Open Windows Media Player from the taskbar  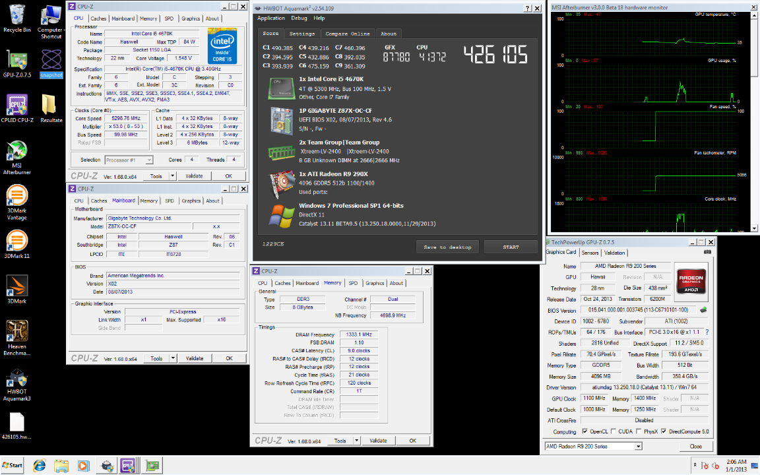point(83,466)
